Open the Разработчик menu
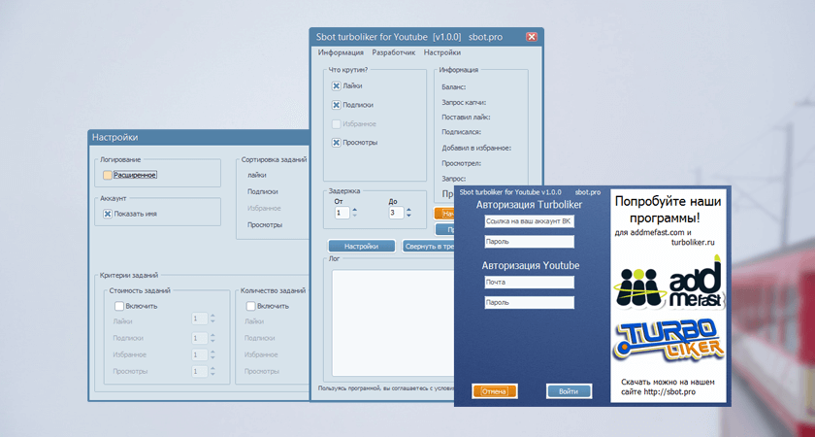The image size is (815, 437). coord(394,52)
